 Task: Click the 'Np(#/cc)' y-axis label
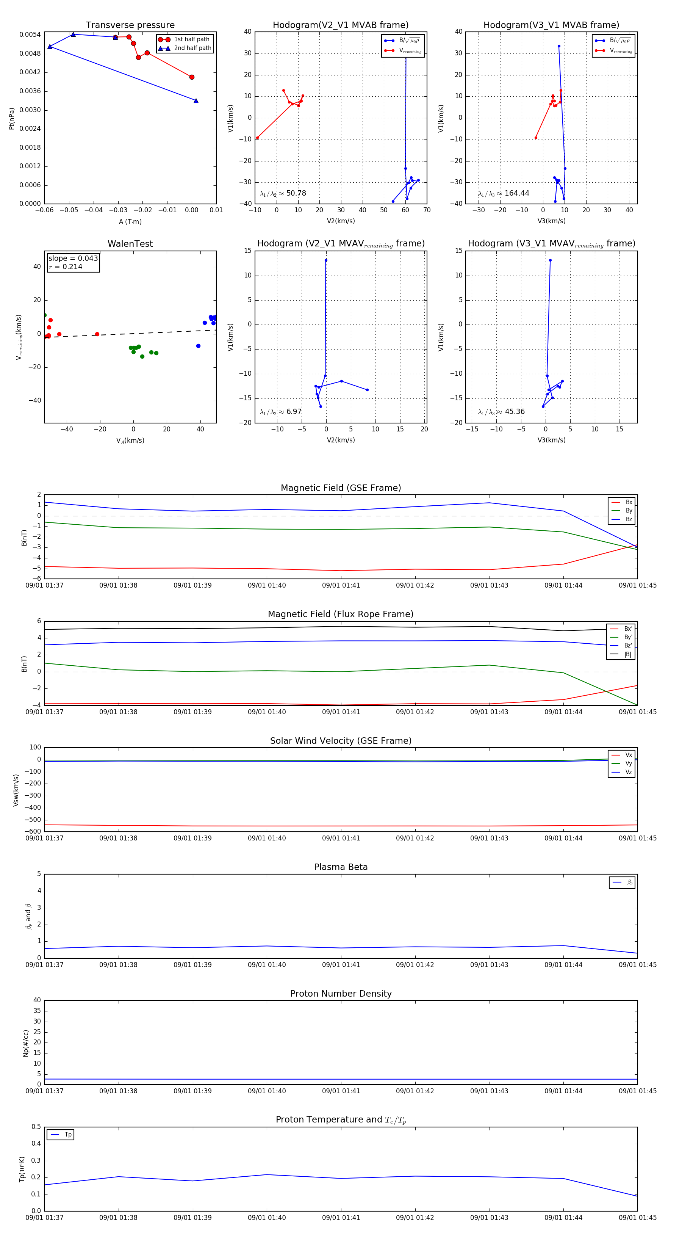click(x=26, y=1042)
